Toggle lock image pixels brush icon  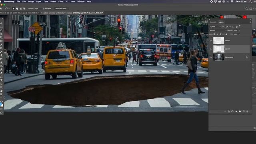pos(217,34)
